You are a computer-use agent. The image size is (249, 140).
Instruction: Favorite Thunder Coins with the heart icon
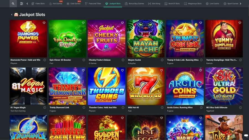[122, 70]
